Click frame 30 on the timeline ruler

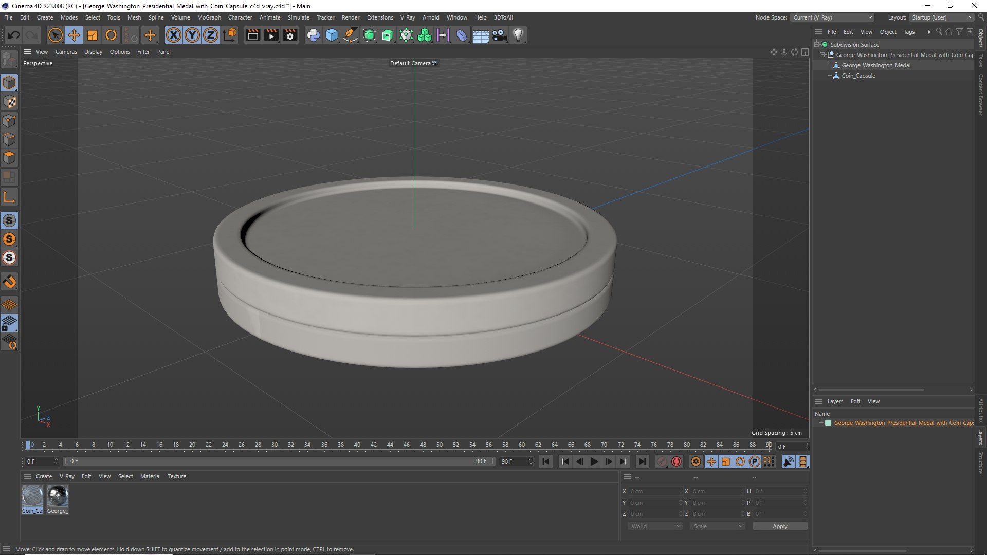tap(275, 445)
